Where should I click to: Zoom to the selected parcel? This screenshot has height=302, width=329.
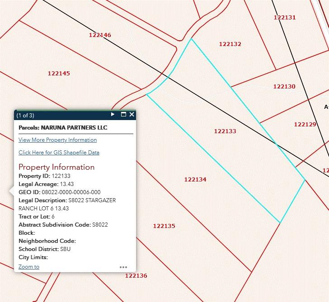[29, 267]
